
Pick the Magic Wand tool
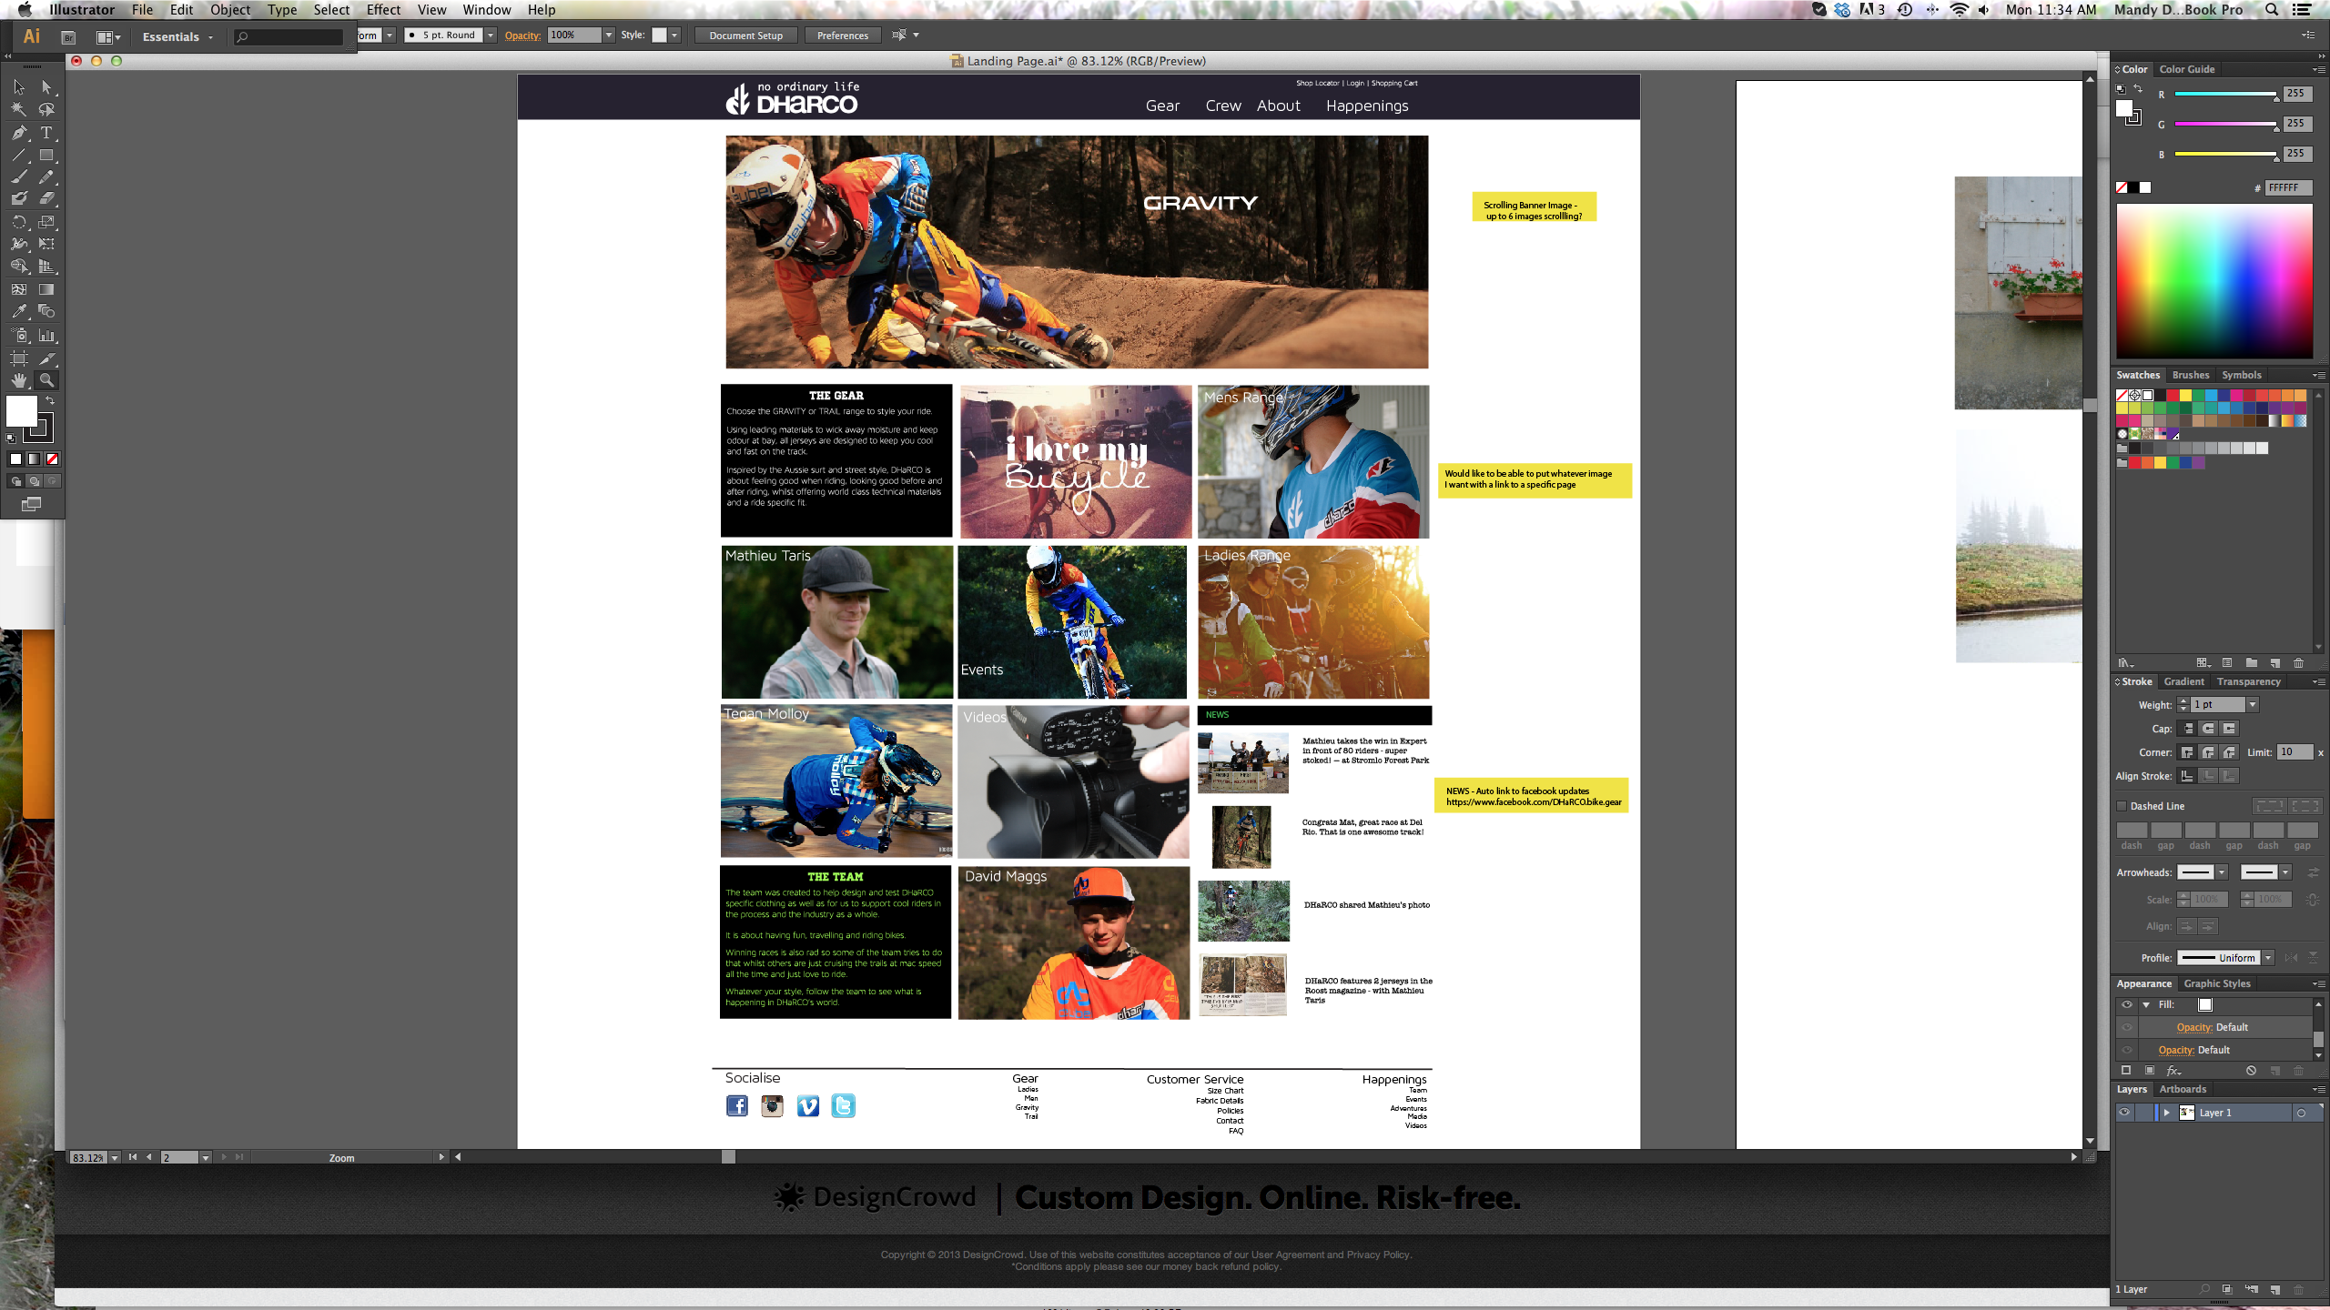(x=19, y=109)
